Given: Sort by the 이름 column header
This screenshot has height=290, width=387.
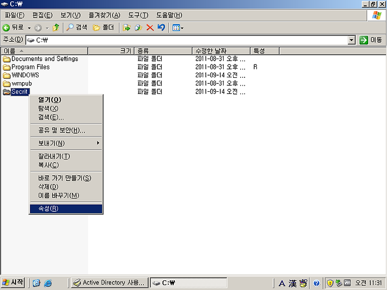Looking at the screenshot, I should (45, 51).
